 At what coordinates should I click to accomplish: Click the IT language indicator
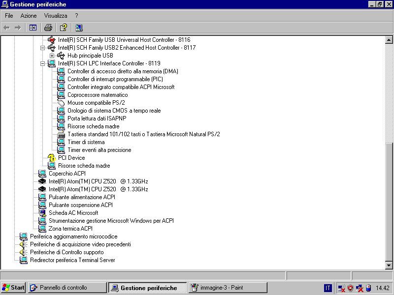(x=328, y=288)
